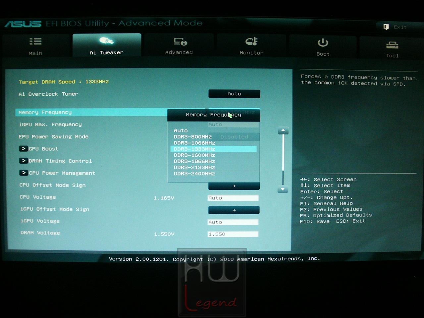This screenshot has height=318, width=424.
Task: Click the Memory Frequency popup title
Action: (x=214, y=115)
